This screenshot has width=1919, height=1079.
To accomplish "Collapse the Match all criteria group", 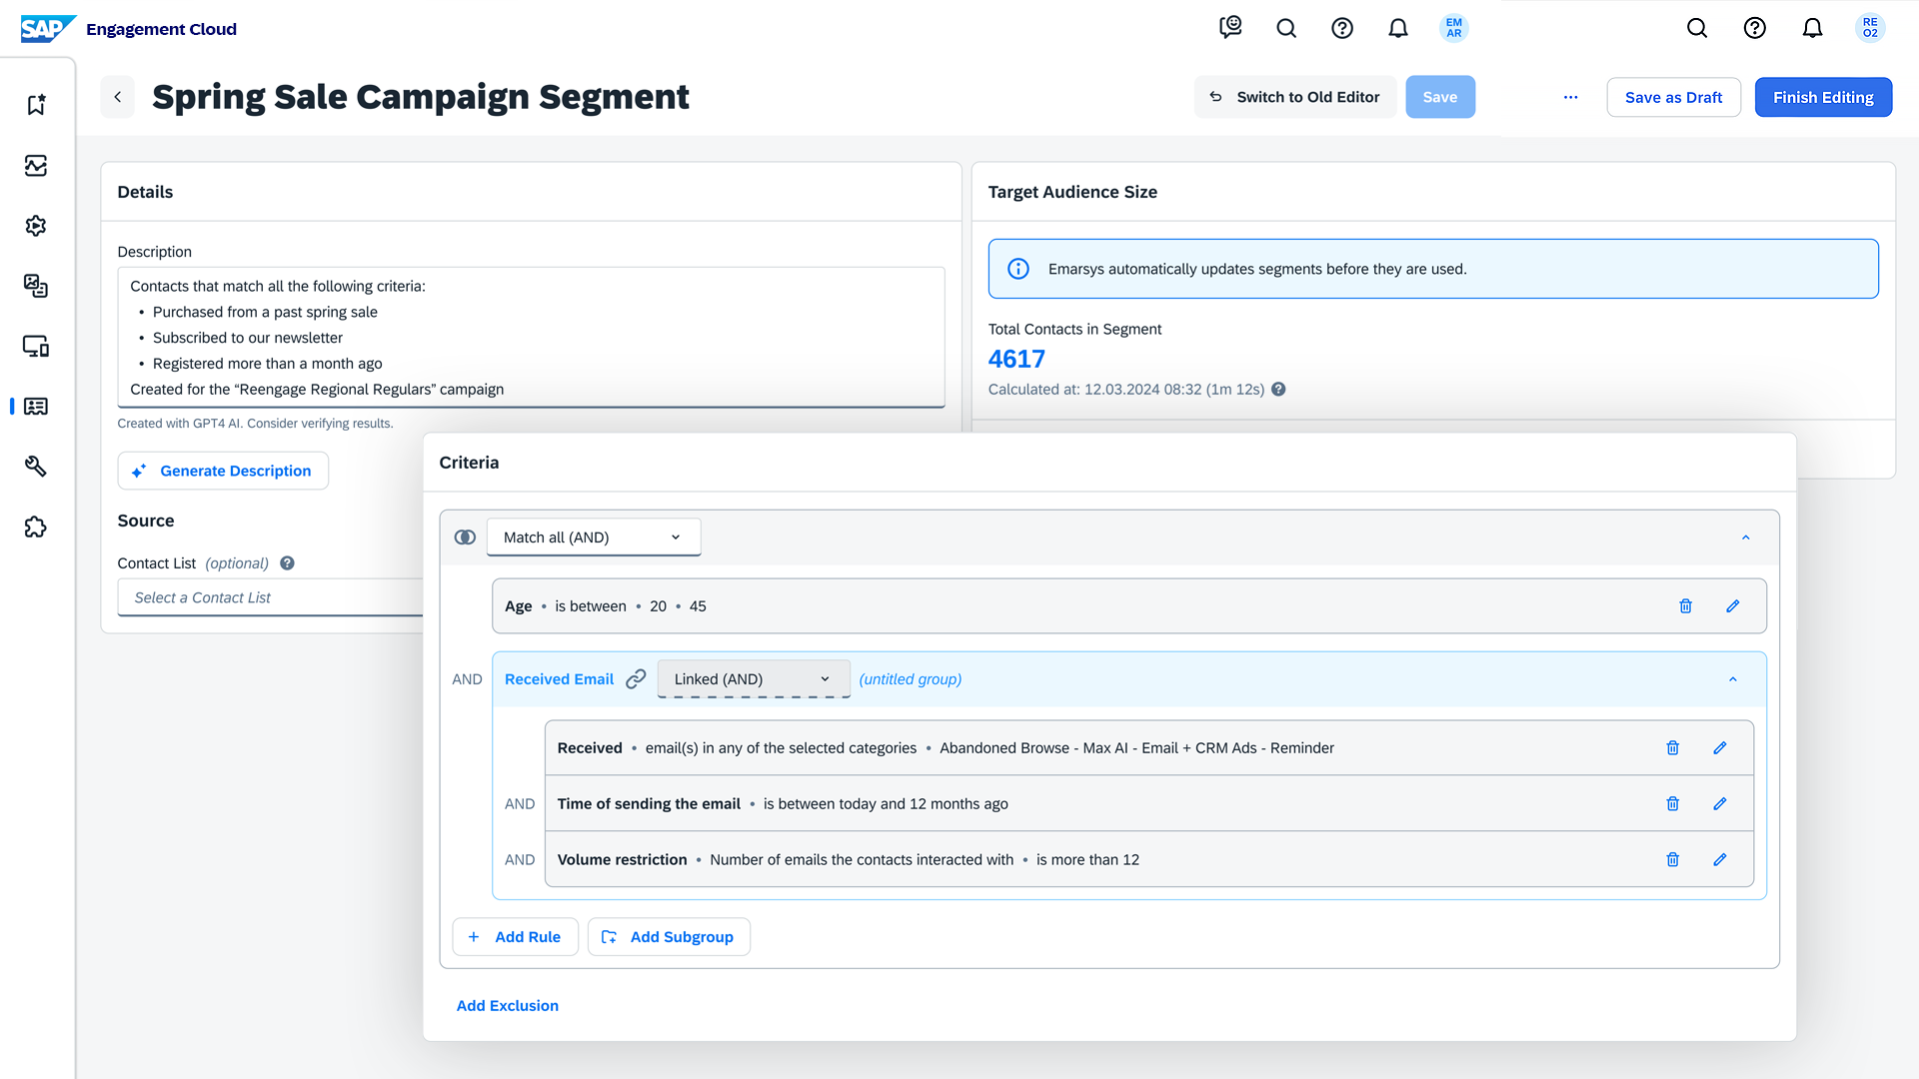I will pos(1746,538).
